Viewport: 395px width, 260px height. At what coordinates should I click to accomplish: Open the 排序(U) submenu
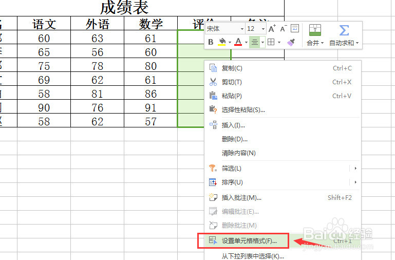click(283, 182)
